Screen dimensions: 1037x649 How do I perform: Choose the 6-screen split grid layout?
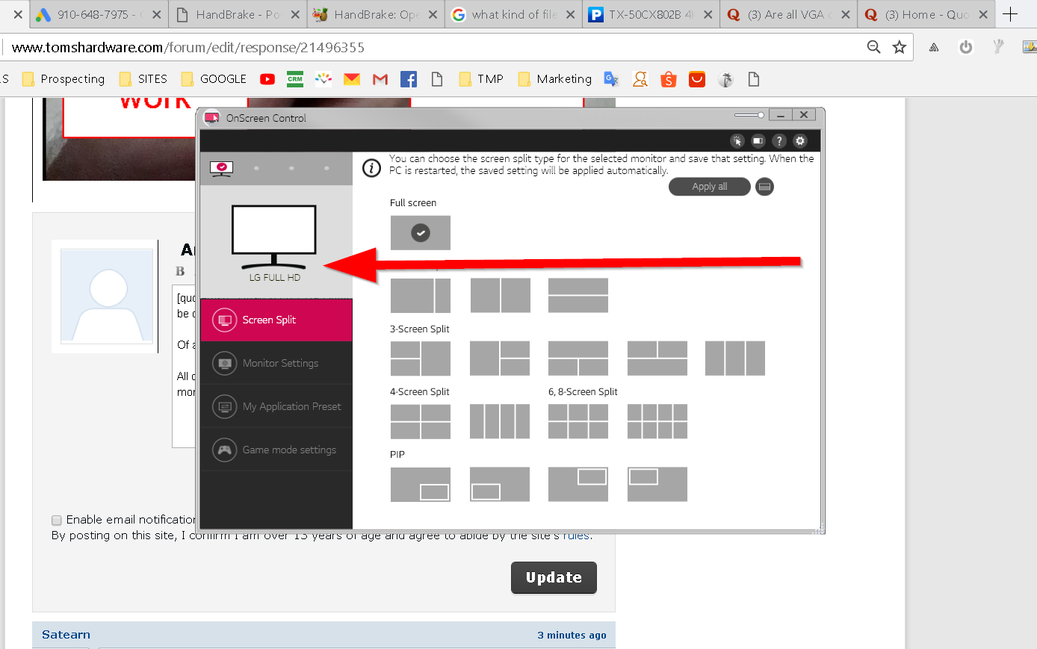(578, 421)
